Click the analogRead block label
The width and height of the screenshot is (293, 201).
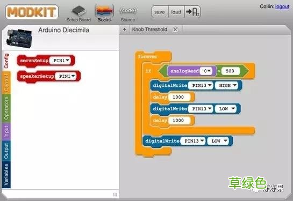[184, 71]
